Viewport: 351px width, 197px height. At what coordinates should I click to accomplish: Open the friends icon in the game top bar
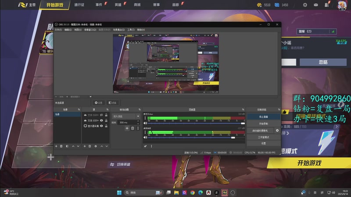click(x=326, y=5)
